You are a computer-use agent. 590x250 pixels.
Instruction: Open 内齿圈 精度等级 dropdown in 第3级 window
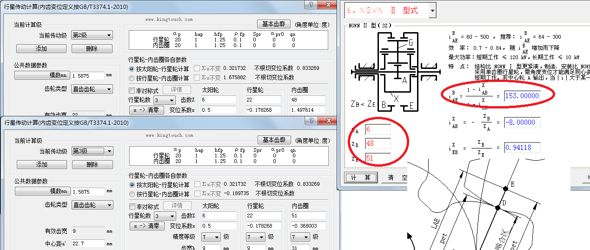point(300,237)
